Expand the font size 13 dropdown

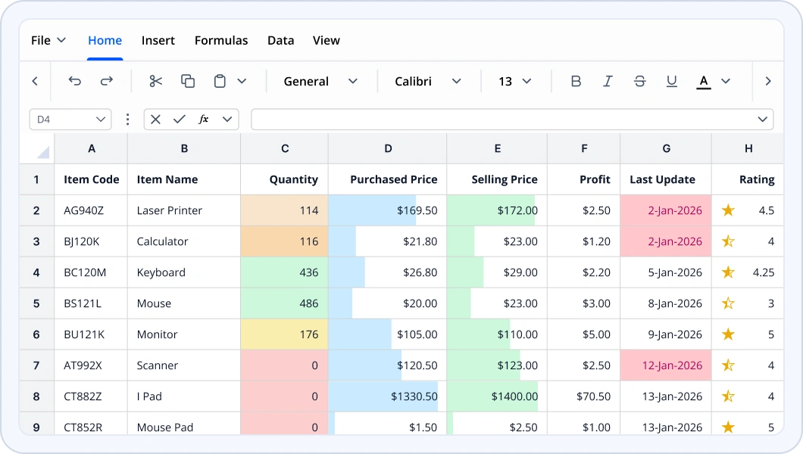pos(514,81)
